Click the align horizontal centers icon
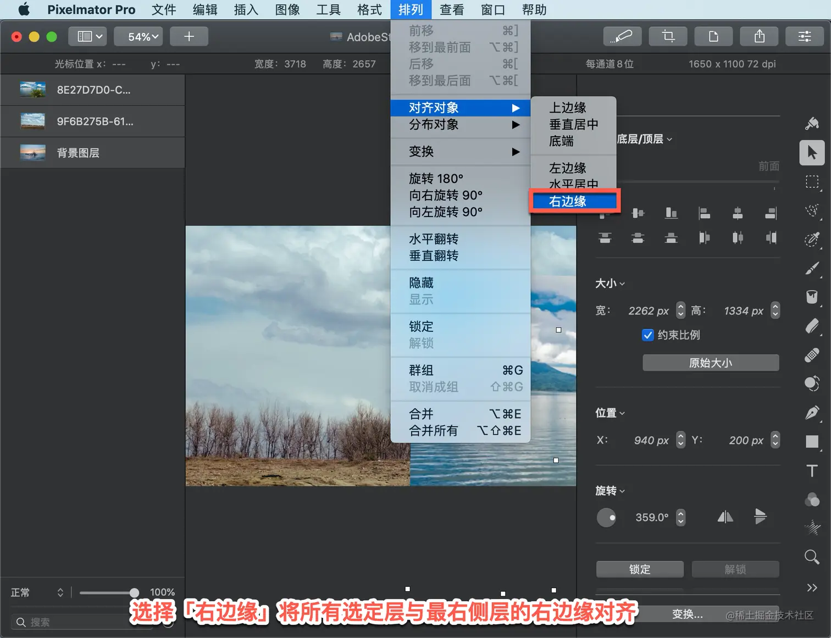831x638 pixels. click(738, 213)
